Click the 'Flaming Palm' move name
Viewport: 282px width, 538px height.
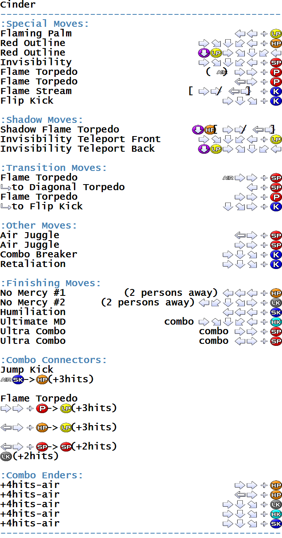(36, 34)
